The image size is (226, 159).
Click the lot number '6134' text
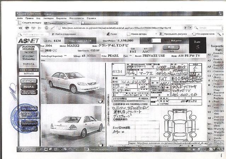point(57,41)
